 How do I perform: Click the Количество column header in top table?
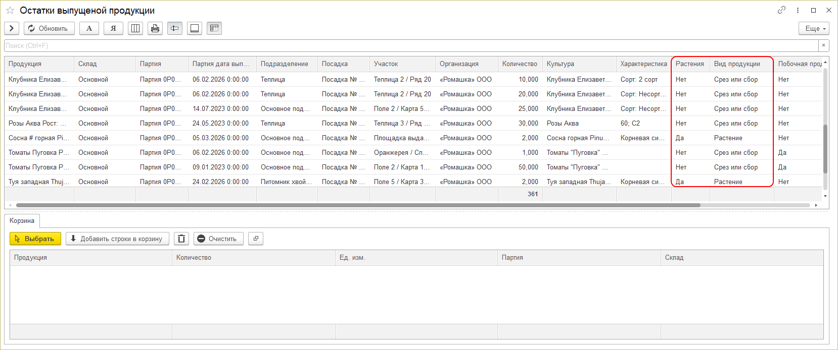(x=520, y=64)
